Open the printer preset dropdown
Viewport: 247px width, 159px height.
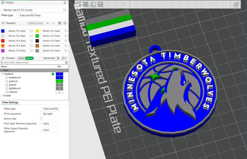click(x=32, y=10)
